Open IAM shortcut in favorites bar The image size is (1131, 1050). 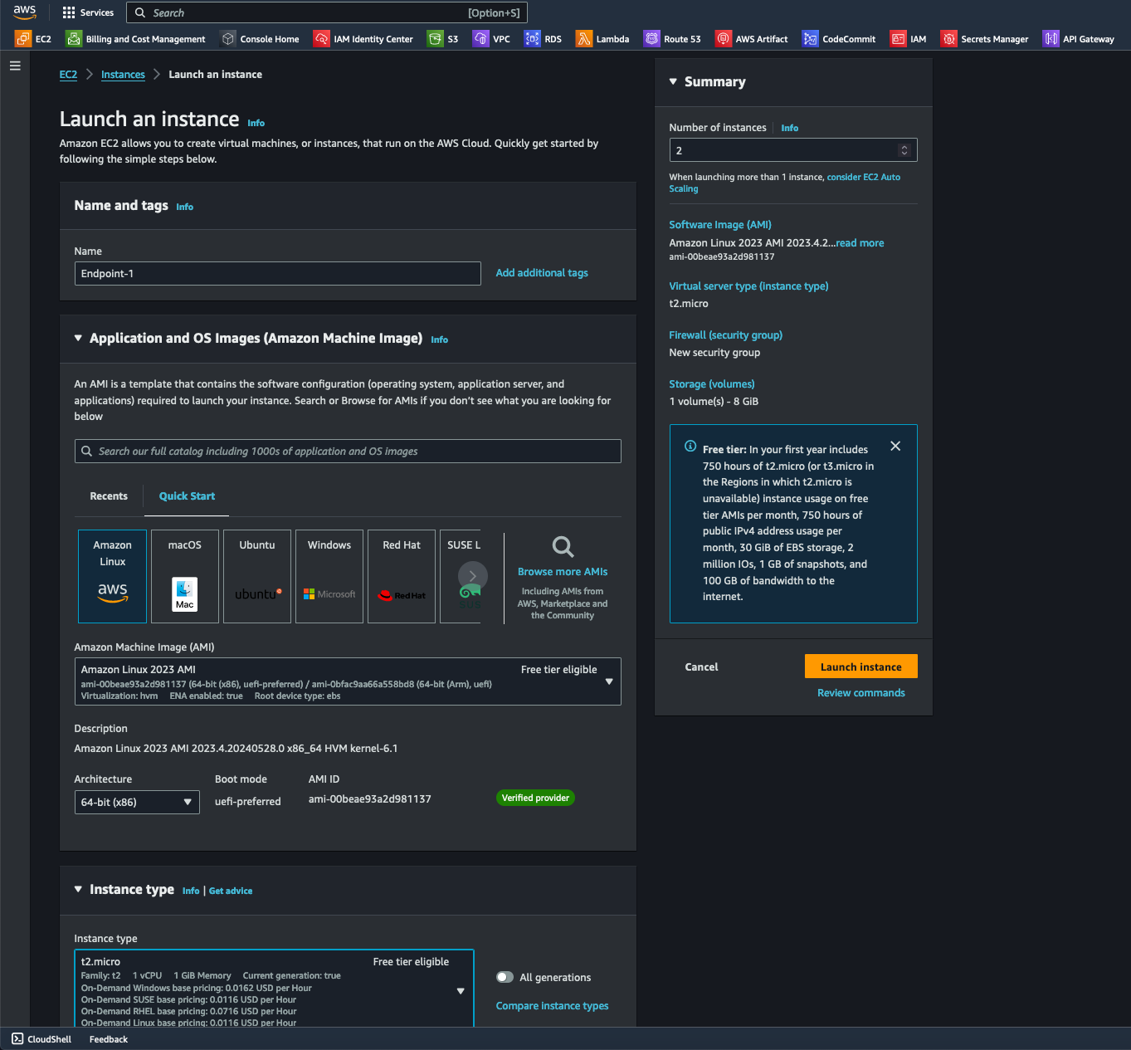(x=908, y=39)
